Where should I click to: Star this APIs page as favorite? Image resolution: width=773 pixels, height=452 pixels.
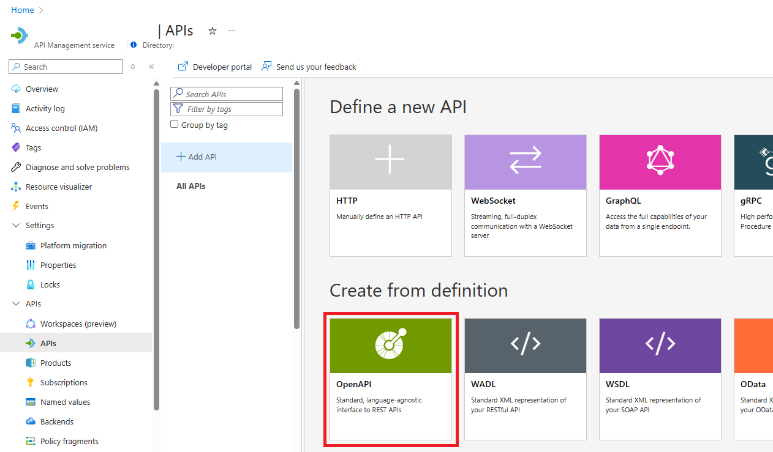click(x=211, y=30)
